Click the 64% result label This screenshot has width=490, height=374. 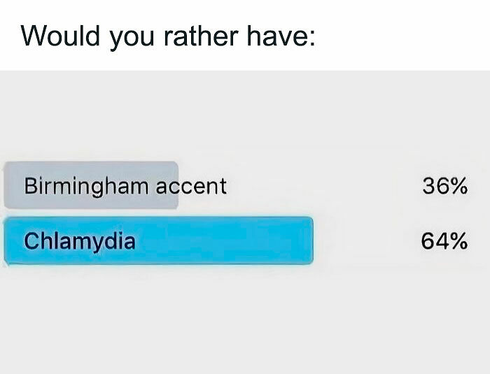point(444,241)
